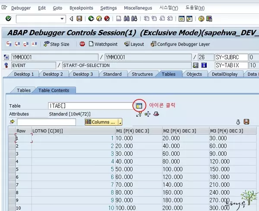259x211 pixels.
Task: Click the Next Page icon
Action: (x=162, y=19)
